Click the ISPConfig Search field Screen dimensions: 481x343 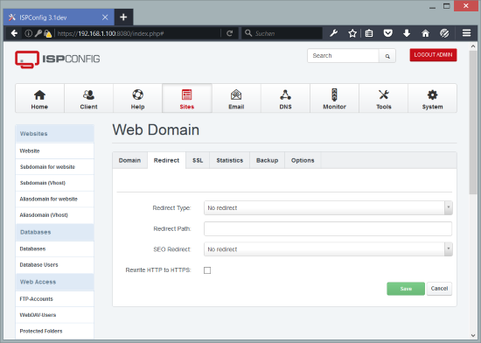point(343,56)
